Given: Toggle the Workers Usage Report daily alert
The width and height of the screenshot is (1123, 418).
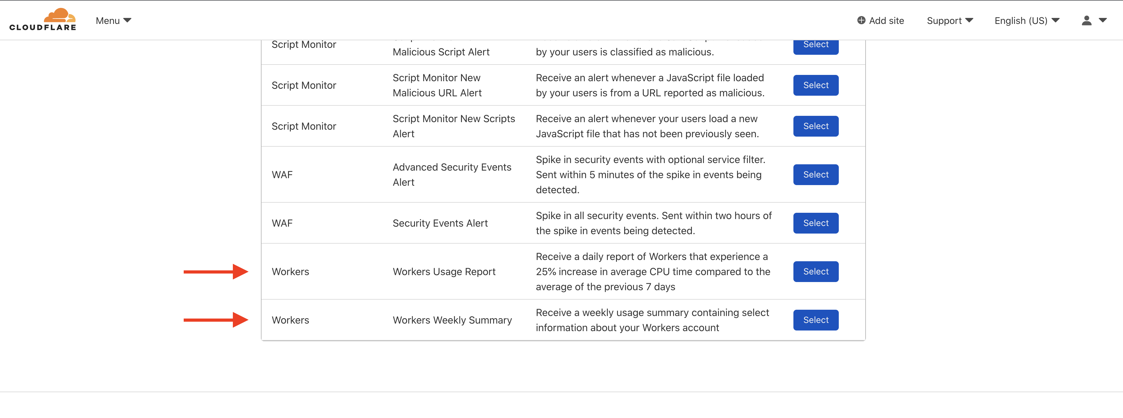Looking at the screenshot, I should coord(816,271).
